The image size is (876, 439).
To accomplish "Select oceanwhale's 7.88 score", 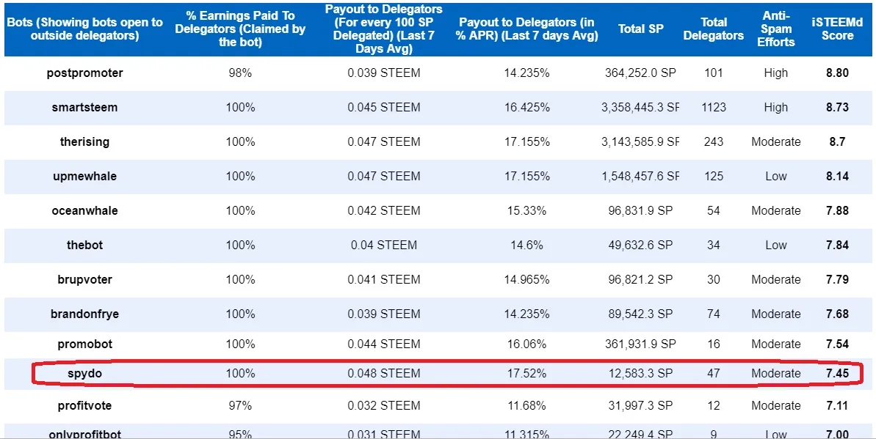I will [x=838, y=211].
